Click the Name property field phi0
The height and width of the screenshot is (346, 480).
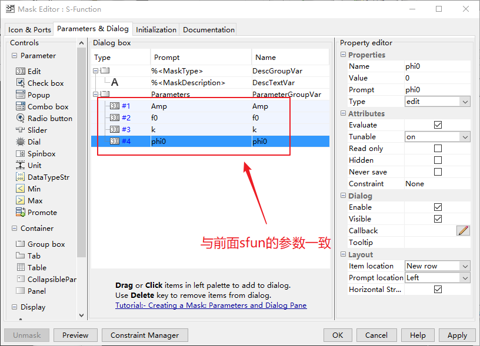point(438,66)
